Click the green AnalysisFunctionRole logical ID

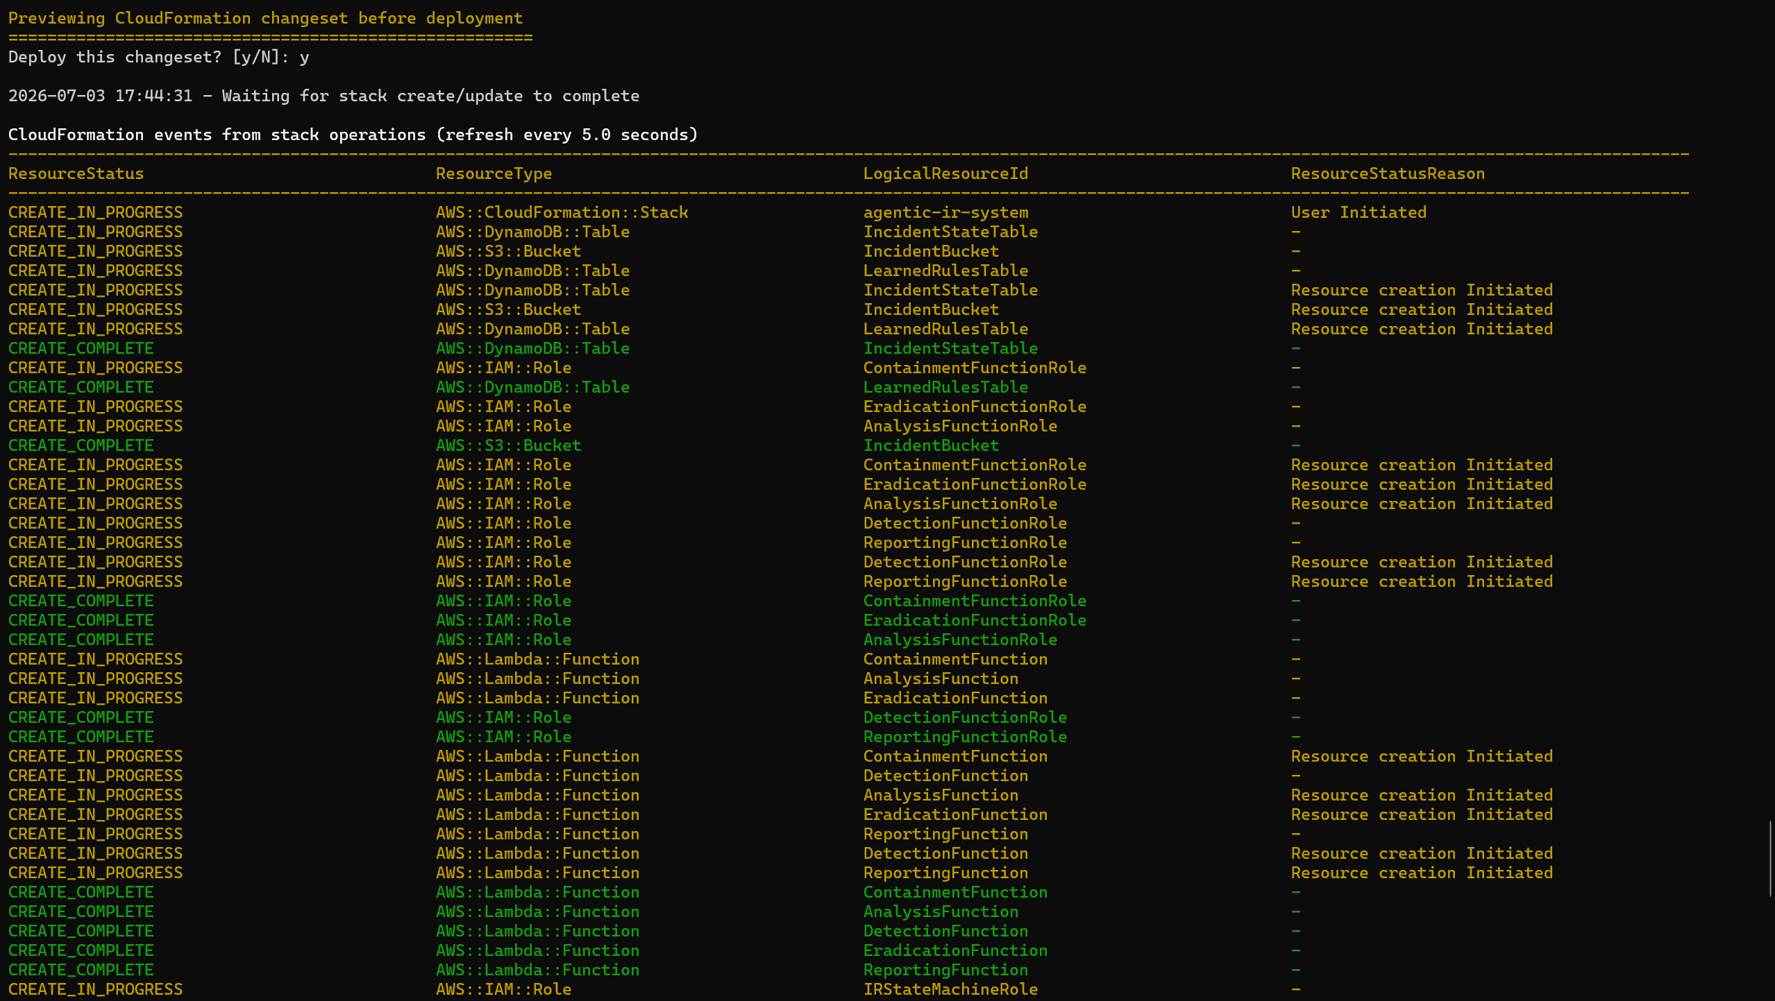(x=961, y=640)
